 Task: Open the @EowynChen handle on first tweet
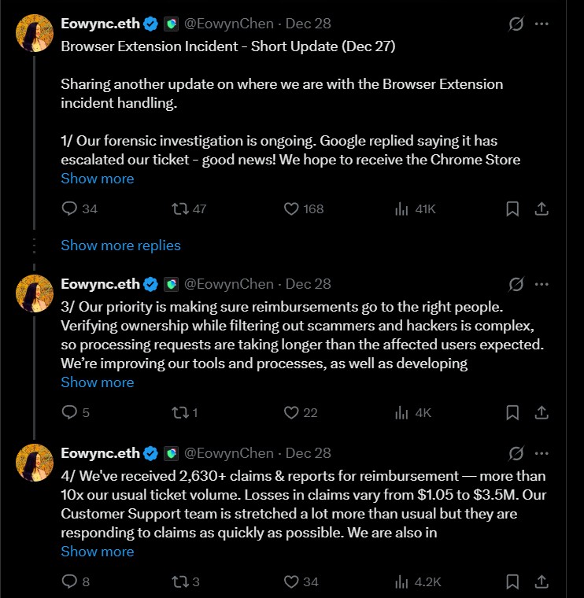point(229,24)
